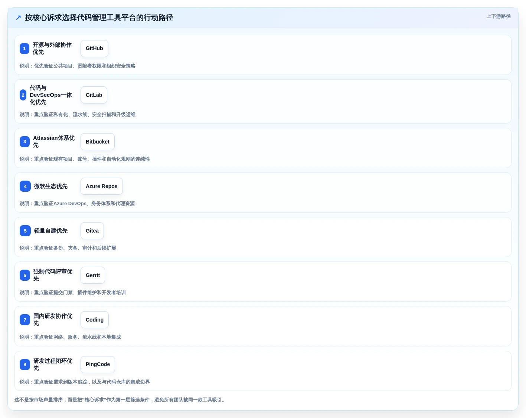Click step number 1 badge
The width and height of the screenshot is (526, 418).
click(x=24, y=49)
